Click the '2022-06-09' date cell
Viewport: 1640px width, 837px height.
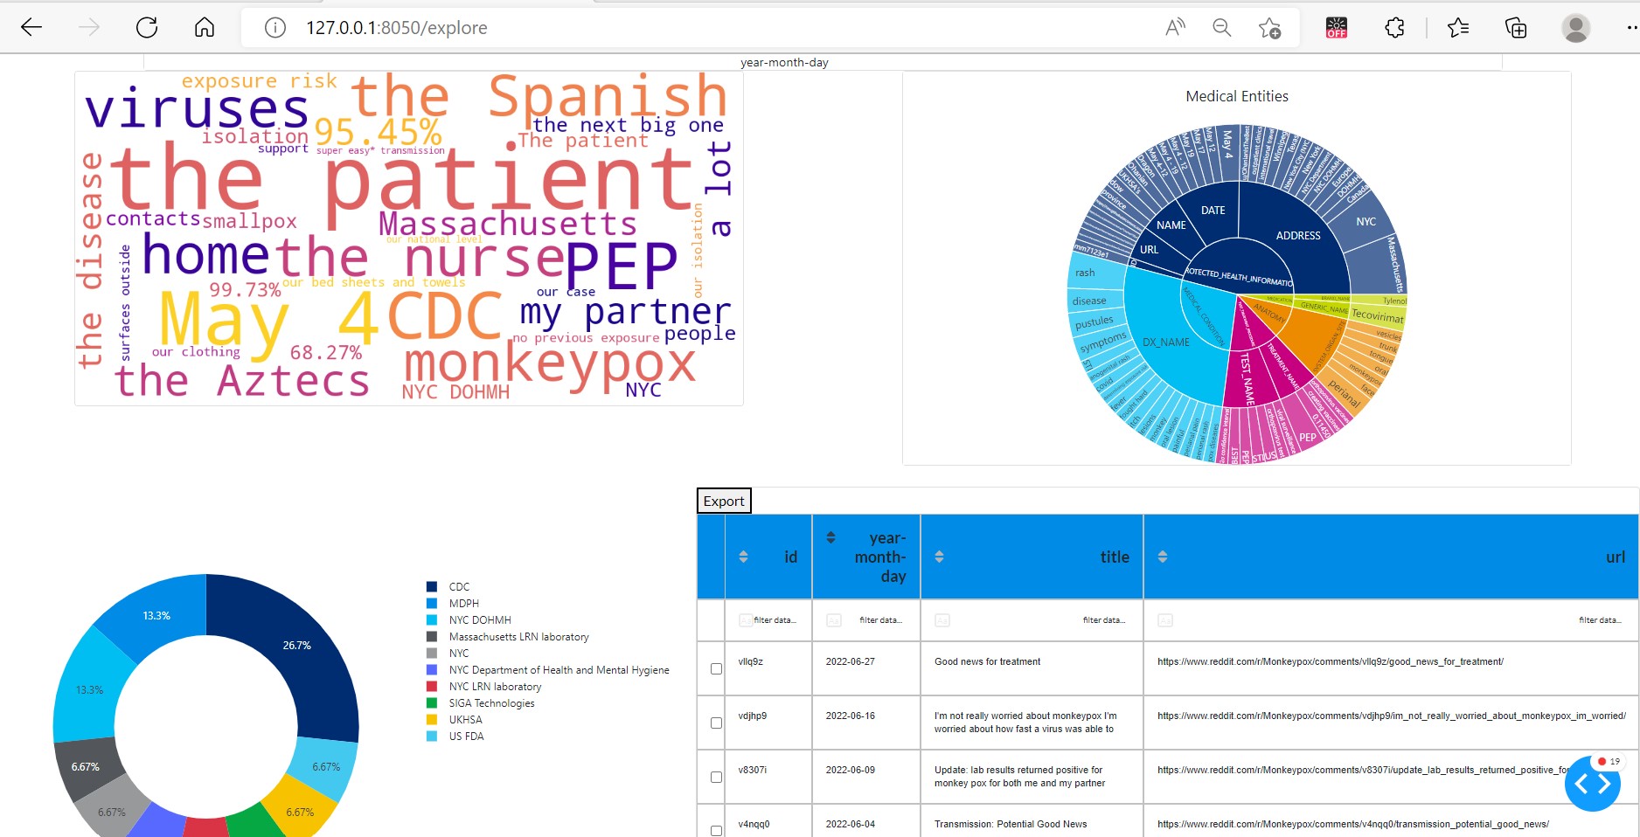click(866, 777)
